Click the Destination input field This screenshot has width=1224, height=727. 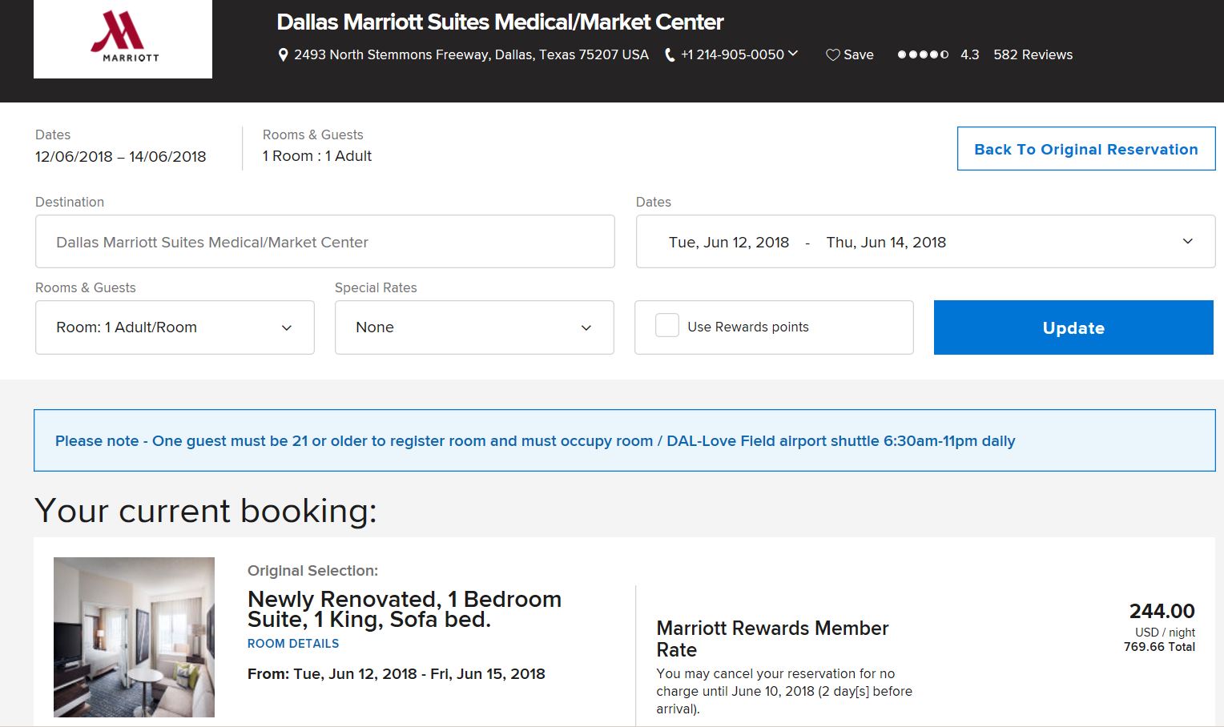pos(325,242)
